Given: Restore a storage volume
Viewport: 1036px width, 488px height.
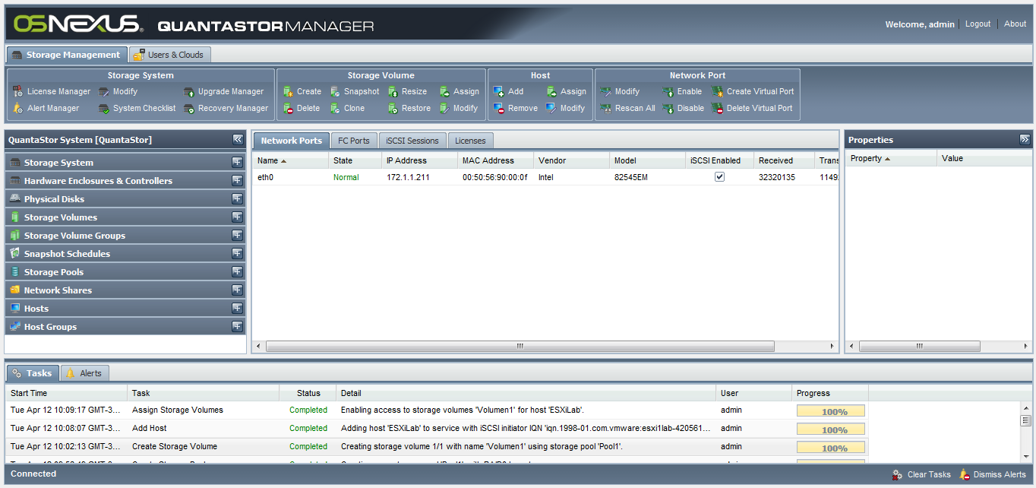Looking at the screenshot, I should [409, 108].
